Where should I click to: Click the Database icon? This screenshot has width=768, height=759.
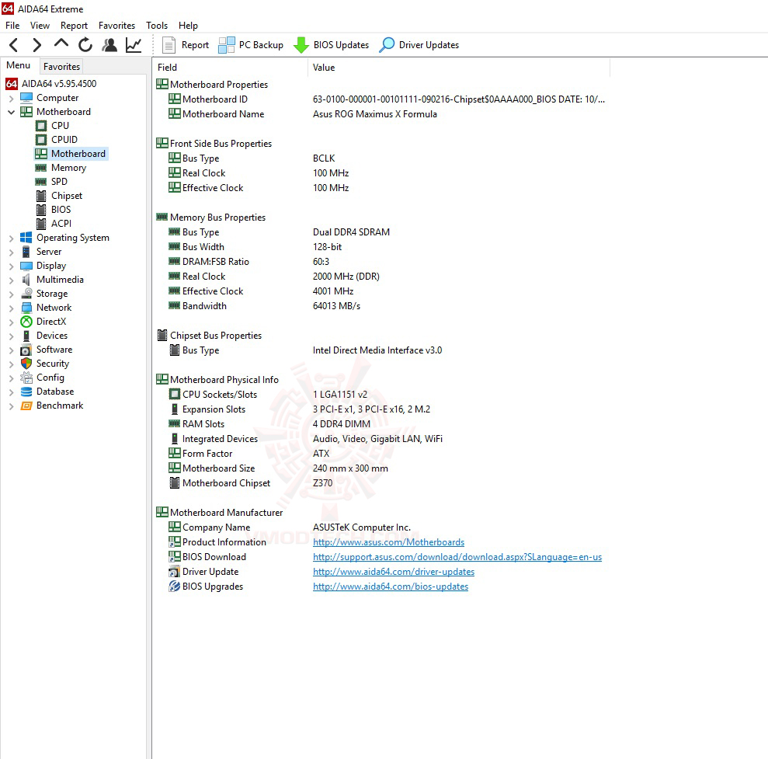[26, 392]
